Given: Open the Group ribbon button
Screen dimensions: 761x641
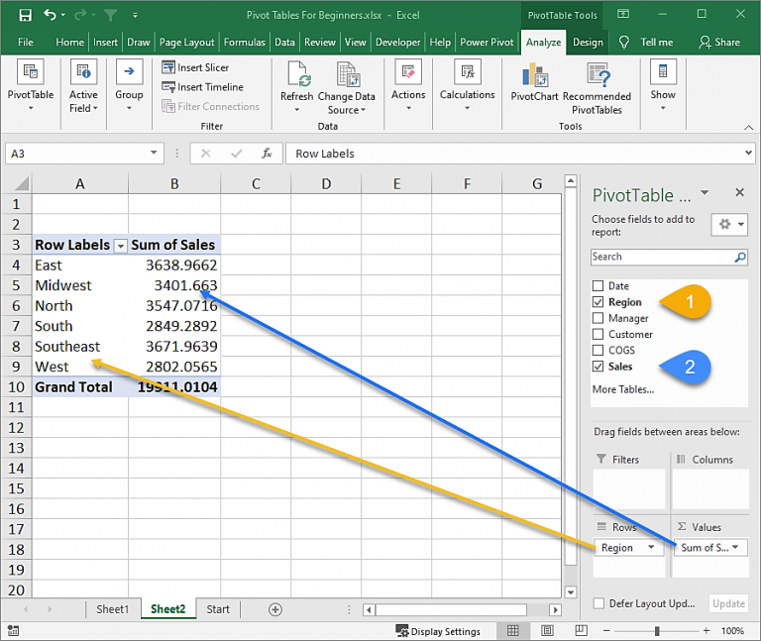Looking at the screenshot, I should click(129, 85).
